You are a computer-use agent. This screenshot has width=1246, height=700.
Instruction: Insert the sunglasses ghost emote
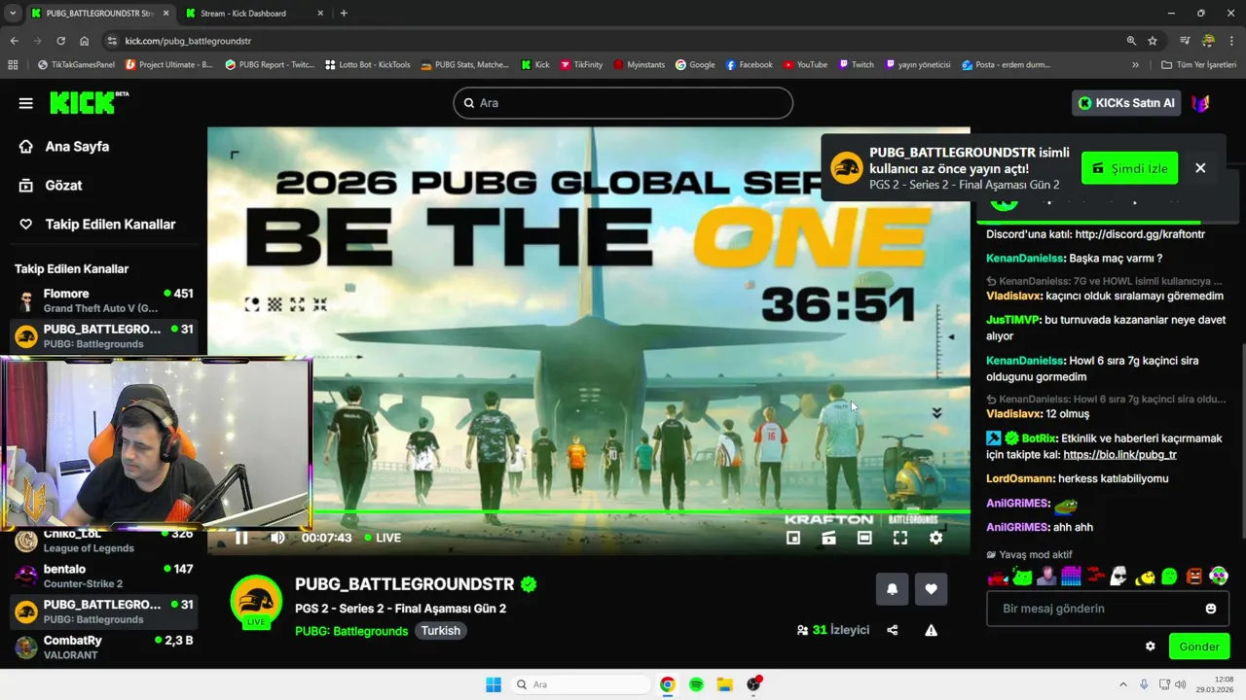point(1118,577)
